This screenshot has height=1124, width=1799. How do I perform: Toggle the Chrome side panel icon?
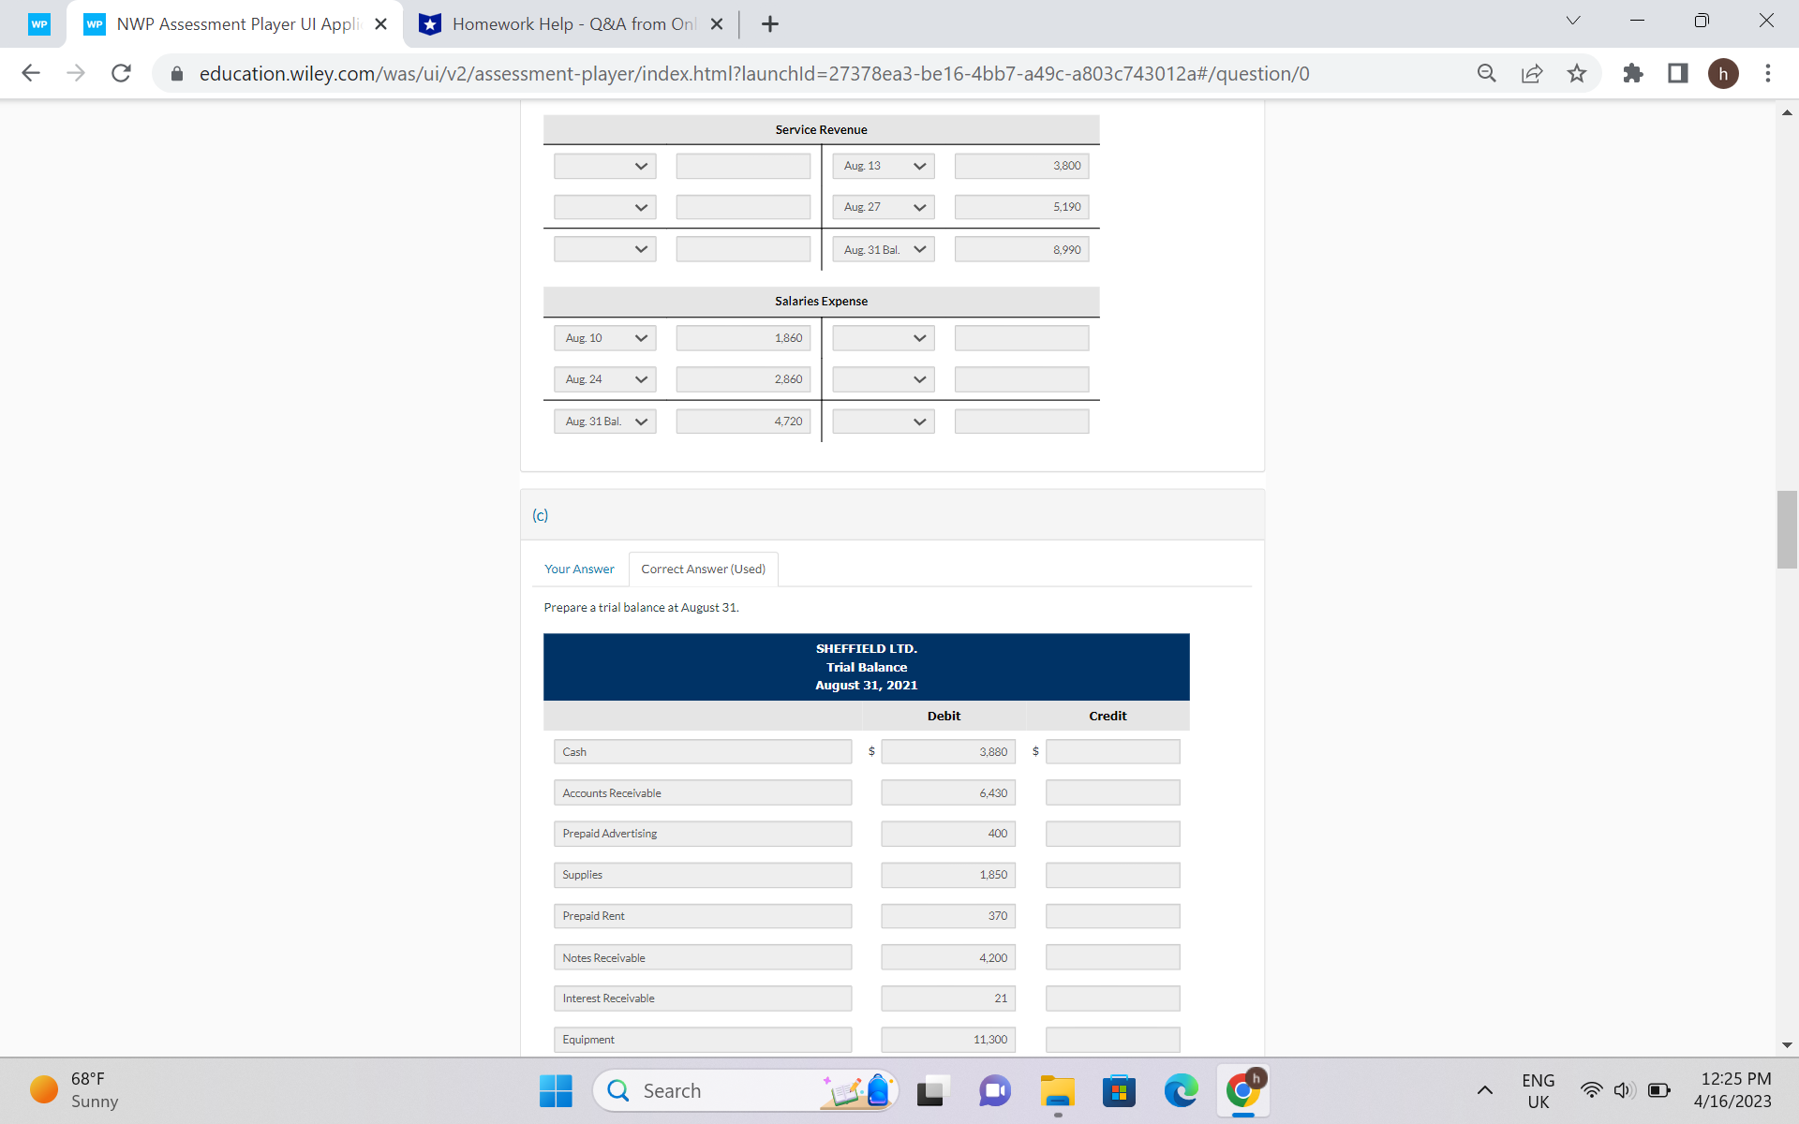(x=1678, y=73)
